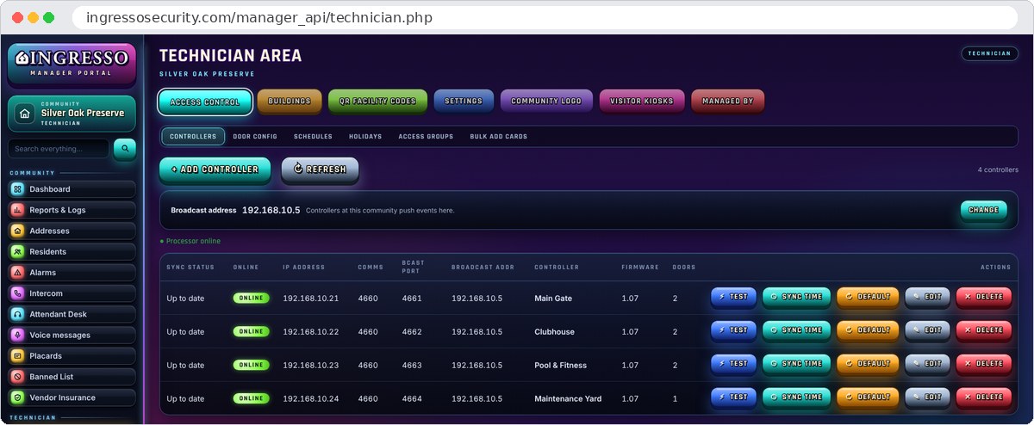Click the Placards icon in sidebar
1034x425 pixels.
[17, 356]
